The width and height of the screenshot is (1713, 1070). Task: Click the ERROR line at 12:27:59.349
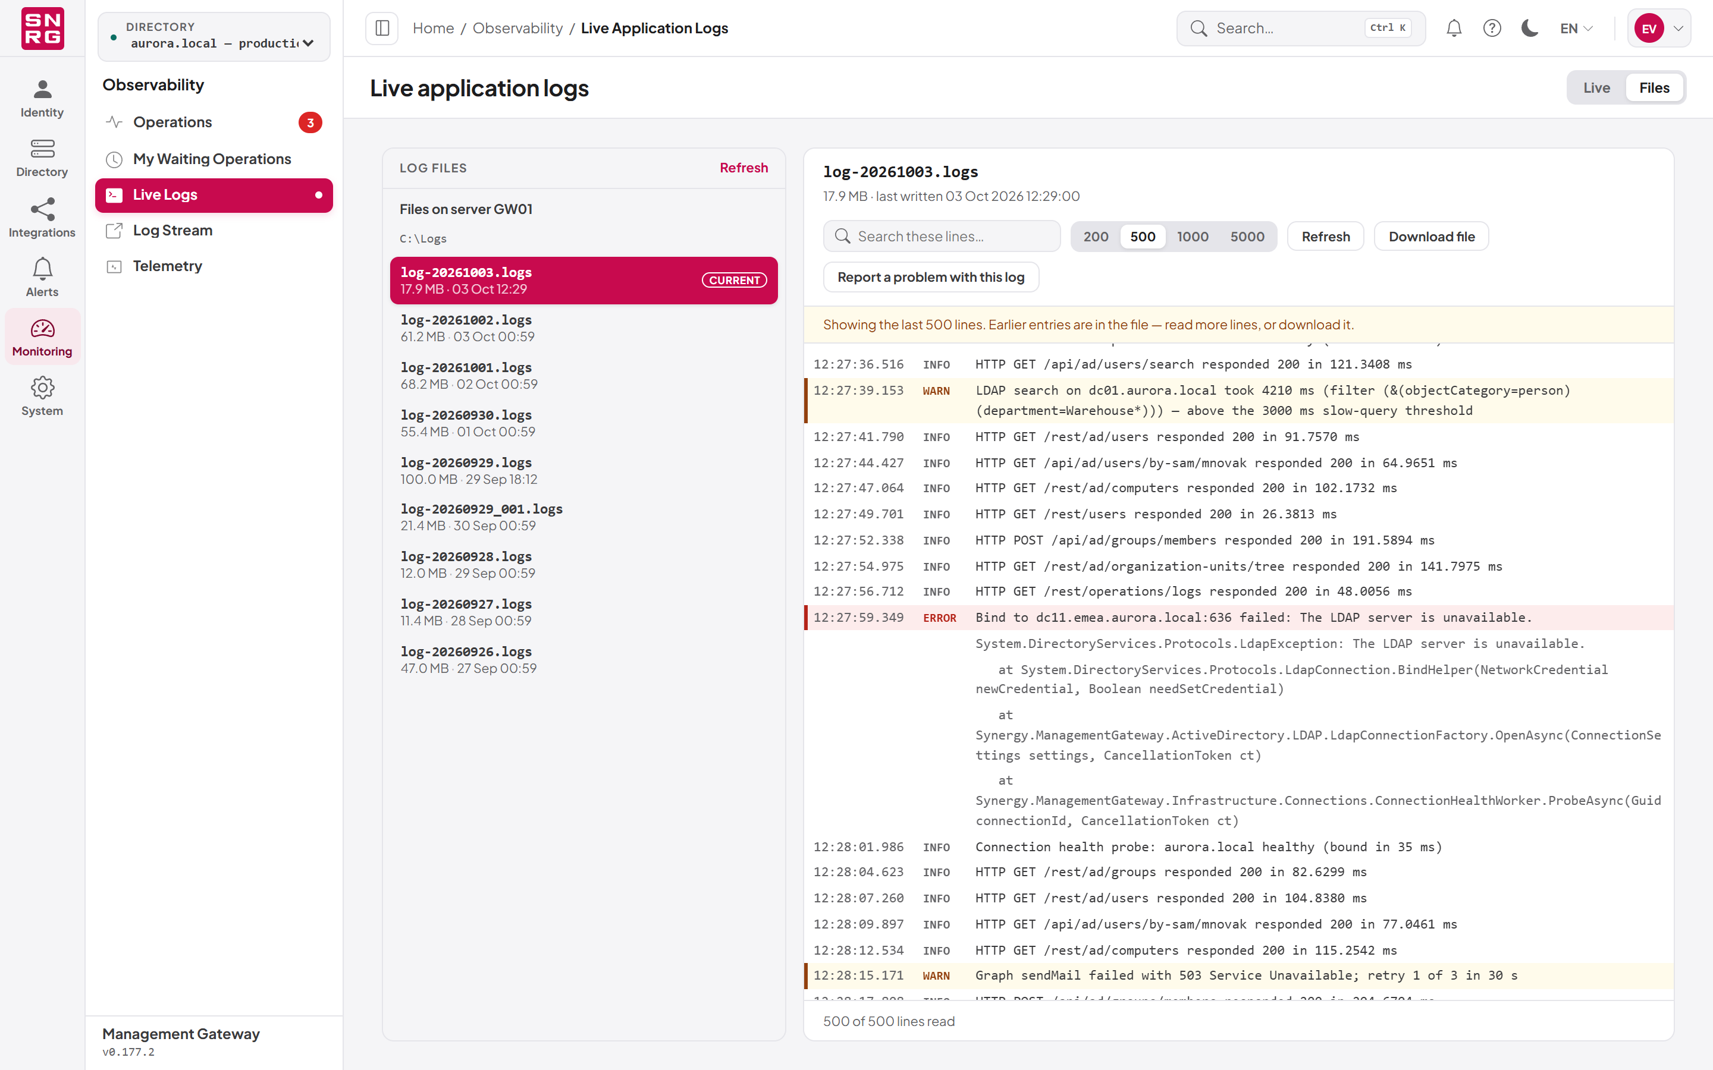click(1239, 618)
